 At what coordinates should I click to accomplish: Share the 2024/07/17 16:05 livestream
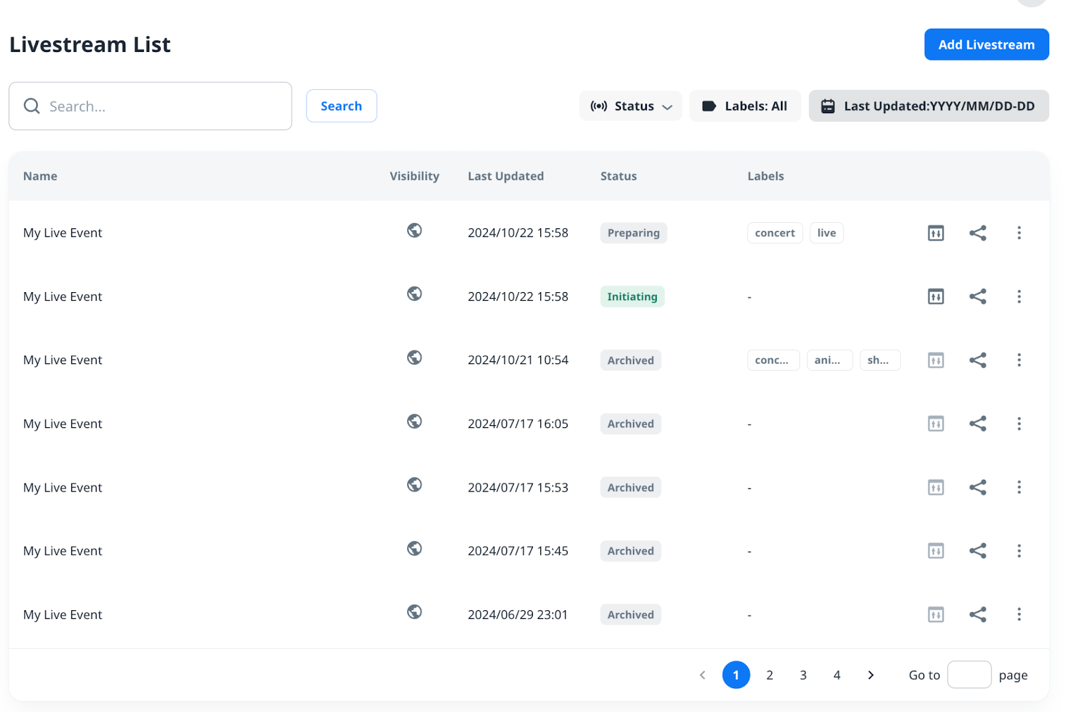pyautogui.click(x=977, y=424)
